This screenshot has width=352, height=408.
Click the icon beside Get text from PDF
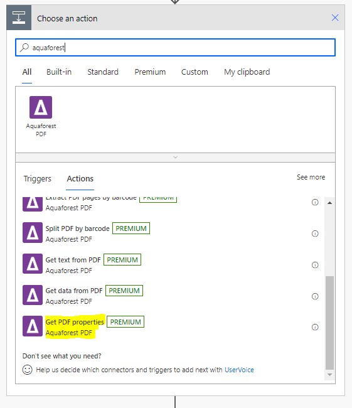click(33, 264)
